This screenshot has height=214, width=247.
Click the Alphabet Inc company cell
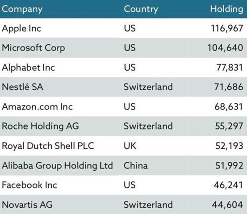click(x=28, y=67)
